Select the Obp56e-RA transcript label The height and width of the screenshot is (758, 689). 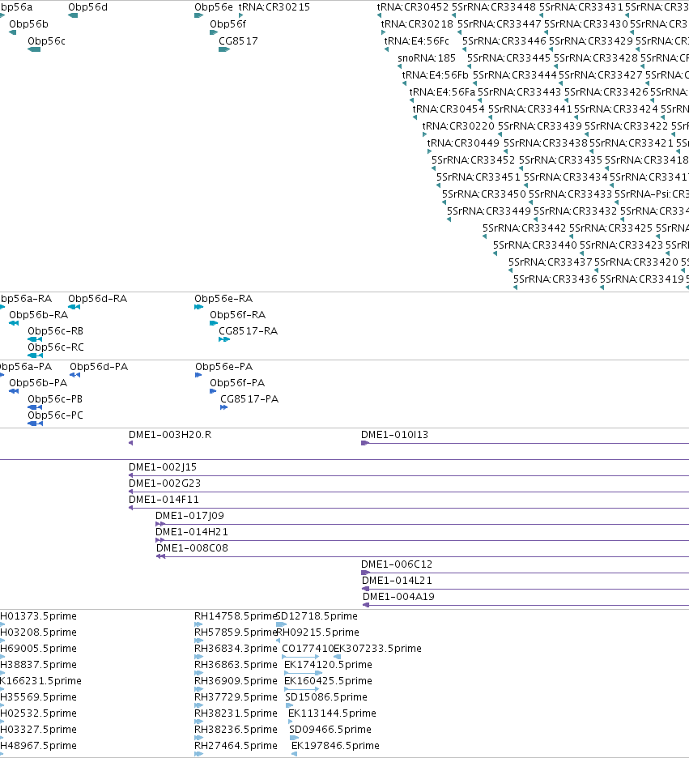tap(223, 299)
